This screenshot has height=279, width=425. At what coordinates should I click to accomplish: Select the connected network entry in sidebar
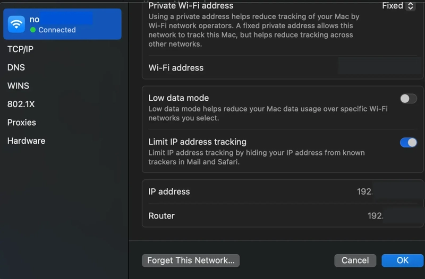click(62, 24)
